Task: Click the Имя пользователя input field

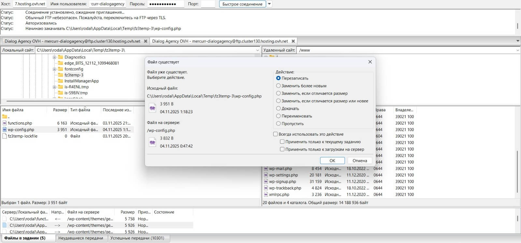Action: 107,4
